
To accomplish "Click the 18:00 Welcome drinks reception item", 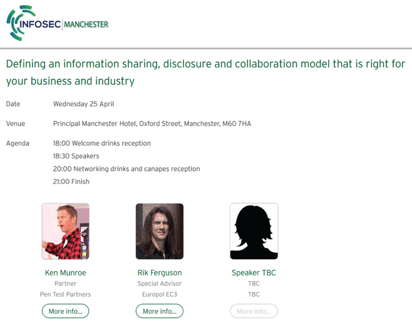I will [102, 143].
